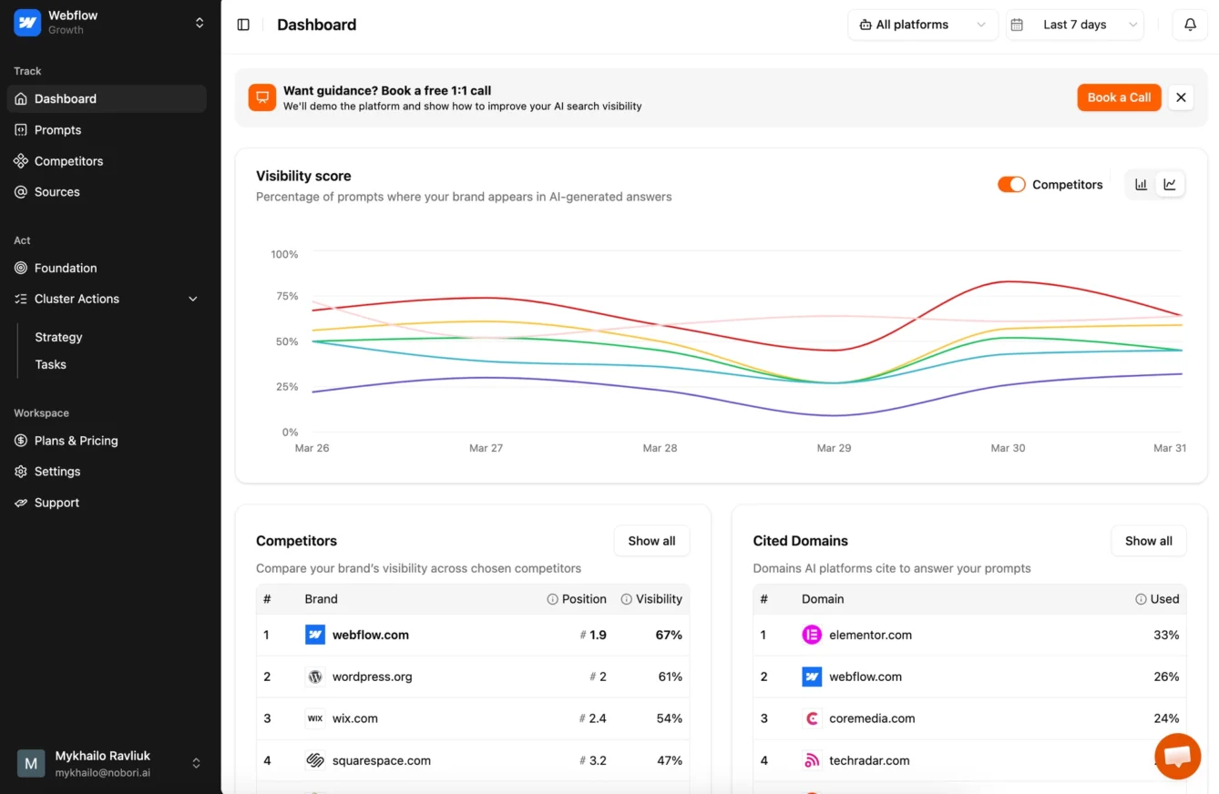Open the Sources page in sidebar

pos(56,192)
